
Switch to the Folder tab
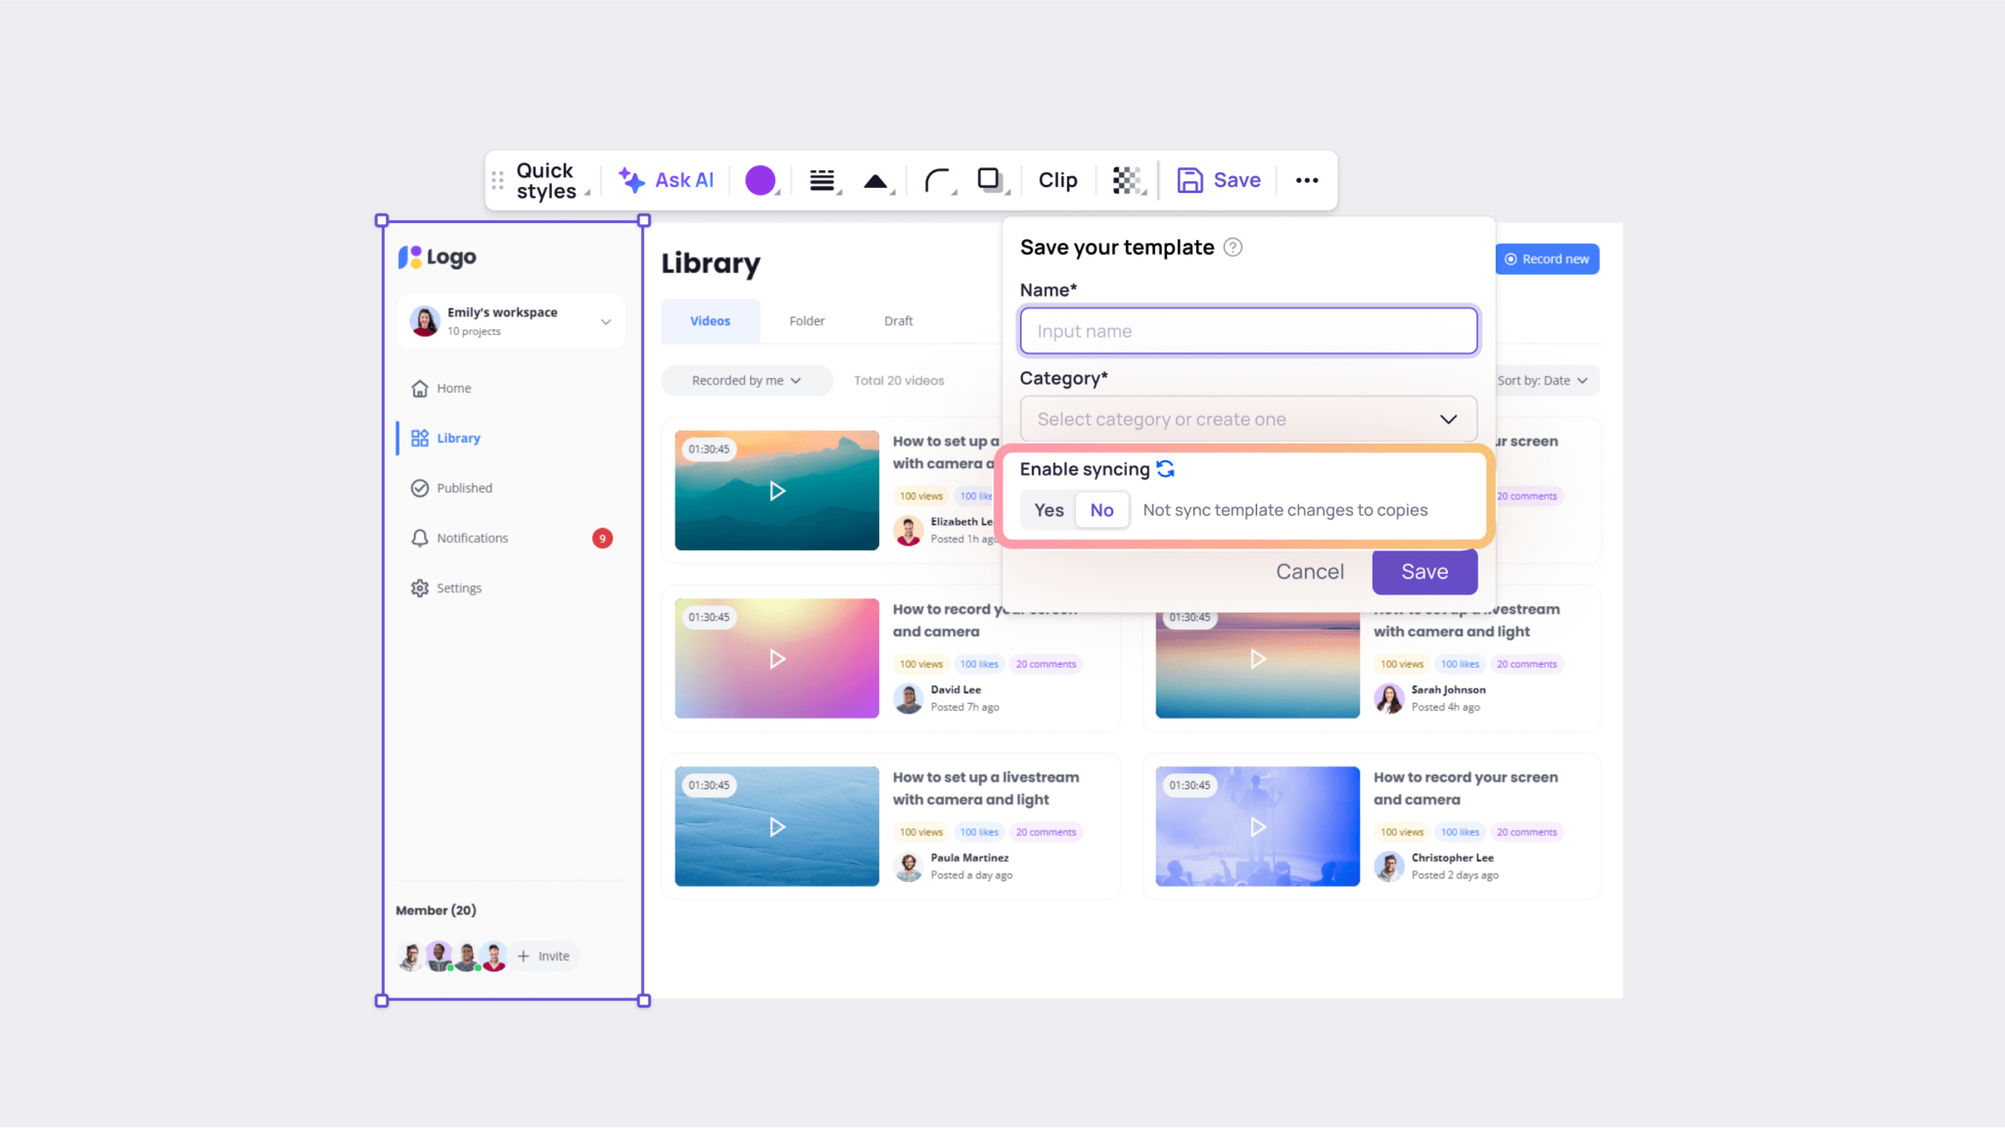coord(806,320)
